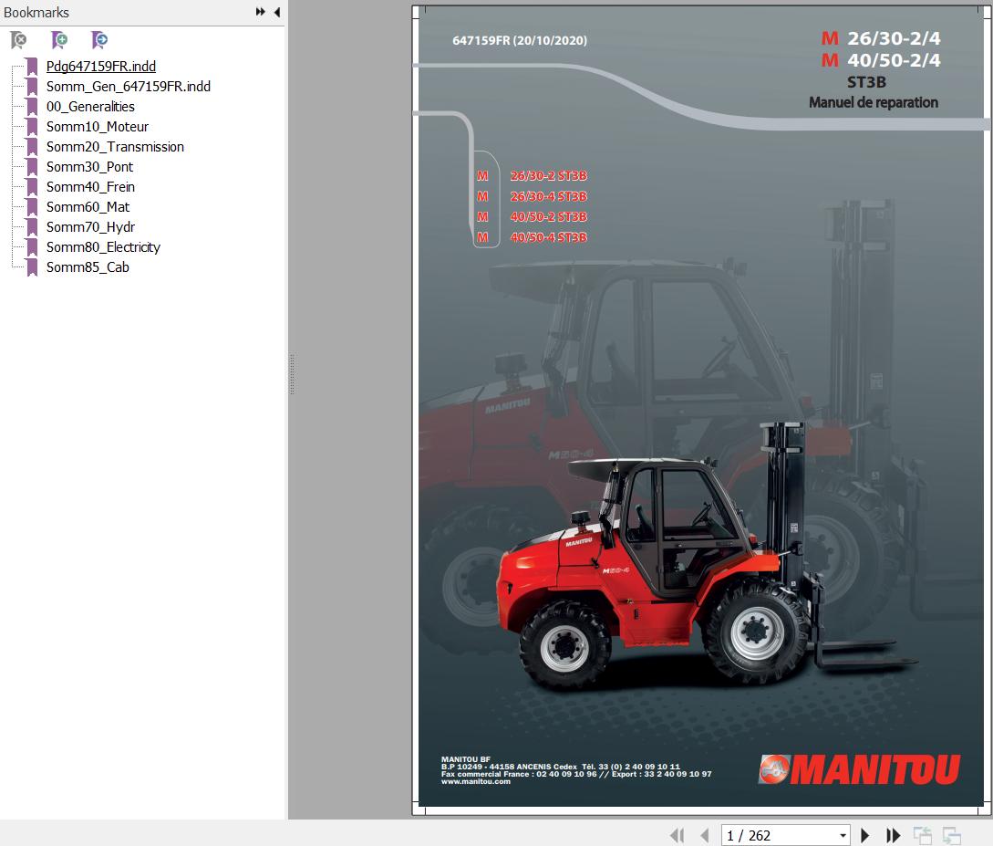Jump to the Somm70_Hydr bookmark
Image resolution: width=993 pixels, height=846 pixels.
[90, 227]
